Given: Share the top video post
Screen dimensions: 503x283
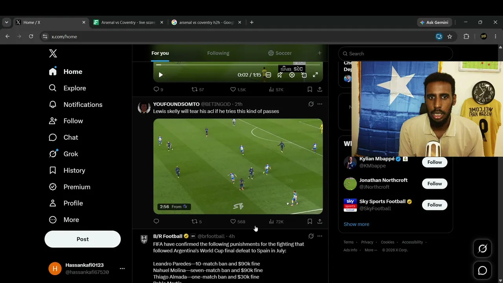Looking at the screenshot, I should (x=320, y=90).
